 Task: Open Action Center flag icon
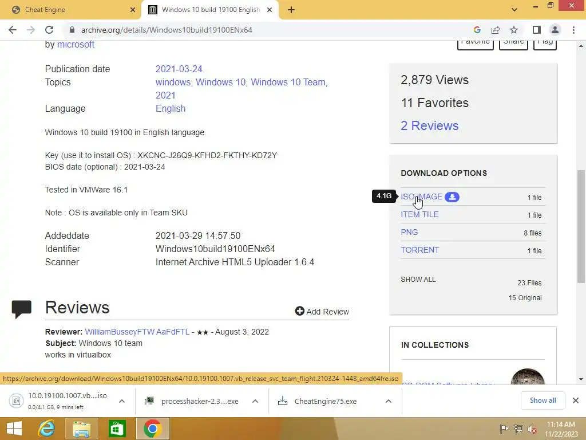click(504, 429)
